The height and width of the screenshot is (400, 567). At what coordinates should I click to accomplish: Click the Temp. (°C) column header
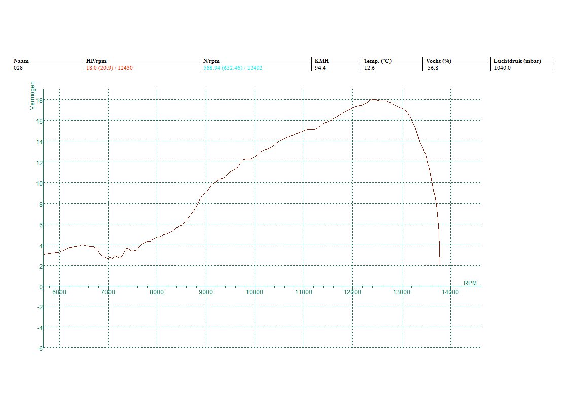[x=377, y=61]
